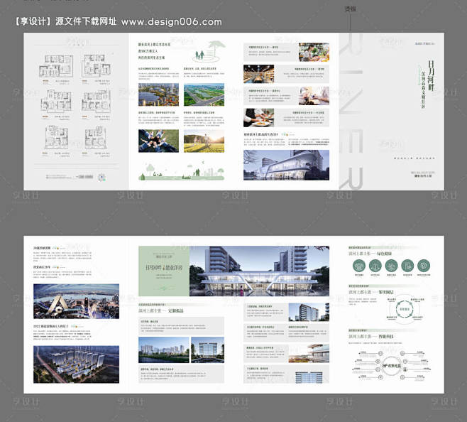Select the people lying on grass photo
The height and width of the screenshot is (422, 467).
pos(158,141)
